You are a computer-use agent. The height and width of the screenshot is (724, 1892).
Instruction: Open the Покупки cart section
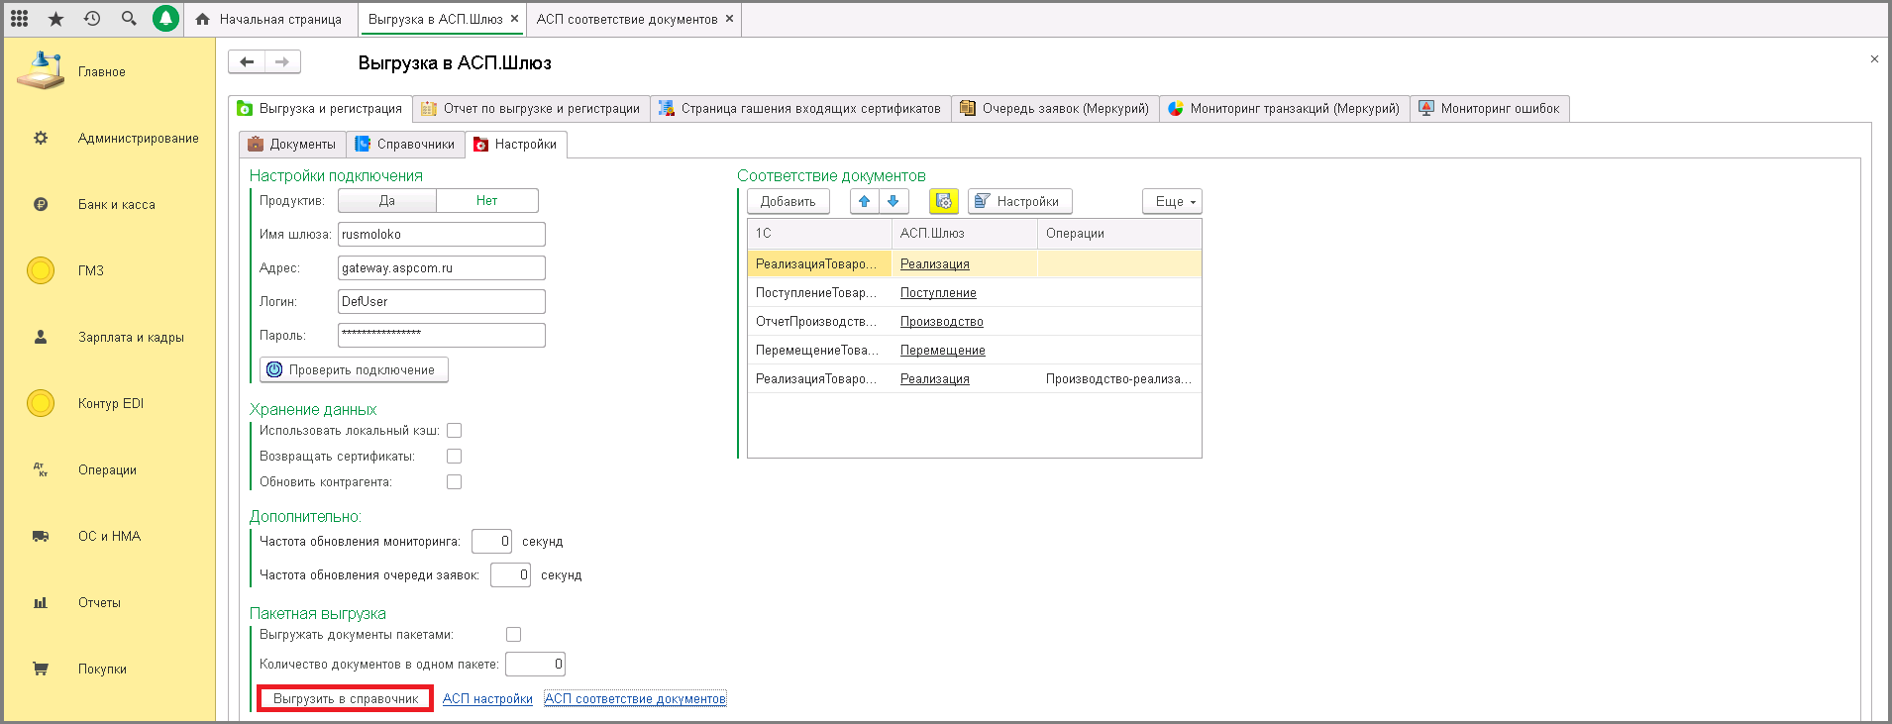click(109, 669)
